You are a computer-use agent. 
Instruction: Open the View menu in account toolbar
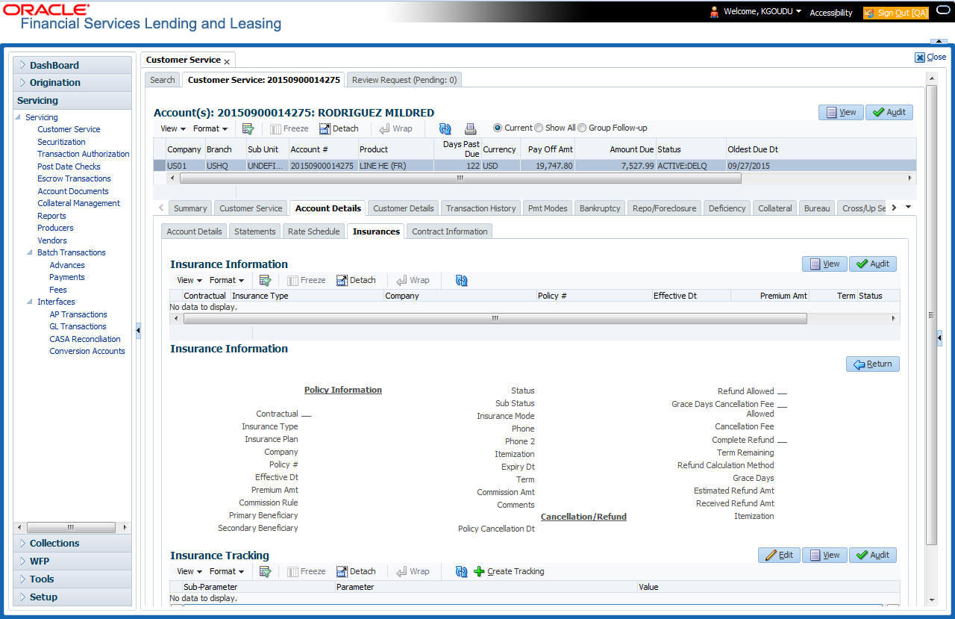tap(173, 128)
